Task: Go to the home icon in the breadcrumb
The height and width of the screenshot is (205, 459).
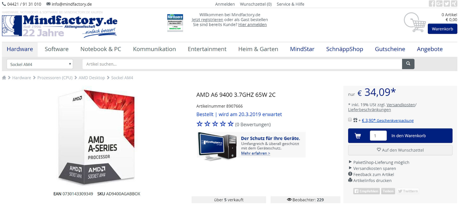Action: tap(4, 78)
